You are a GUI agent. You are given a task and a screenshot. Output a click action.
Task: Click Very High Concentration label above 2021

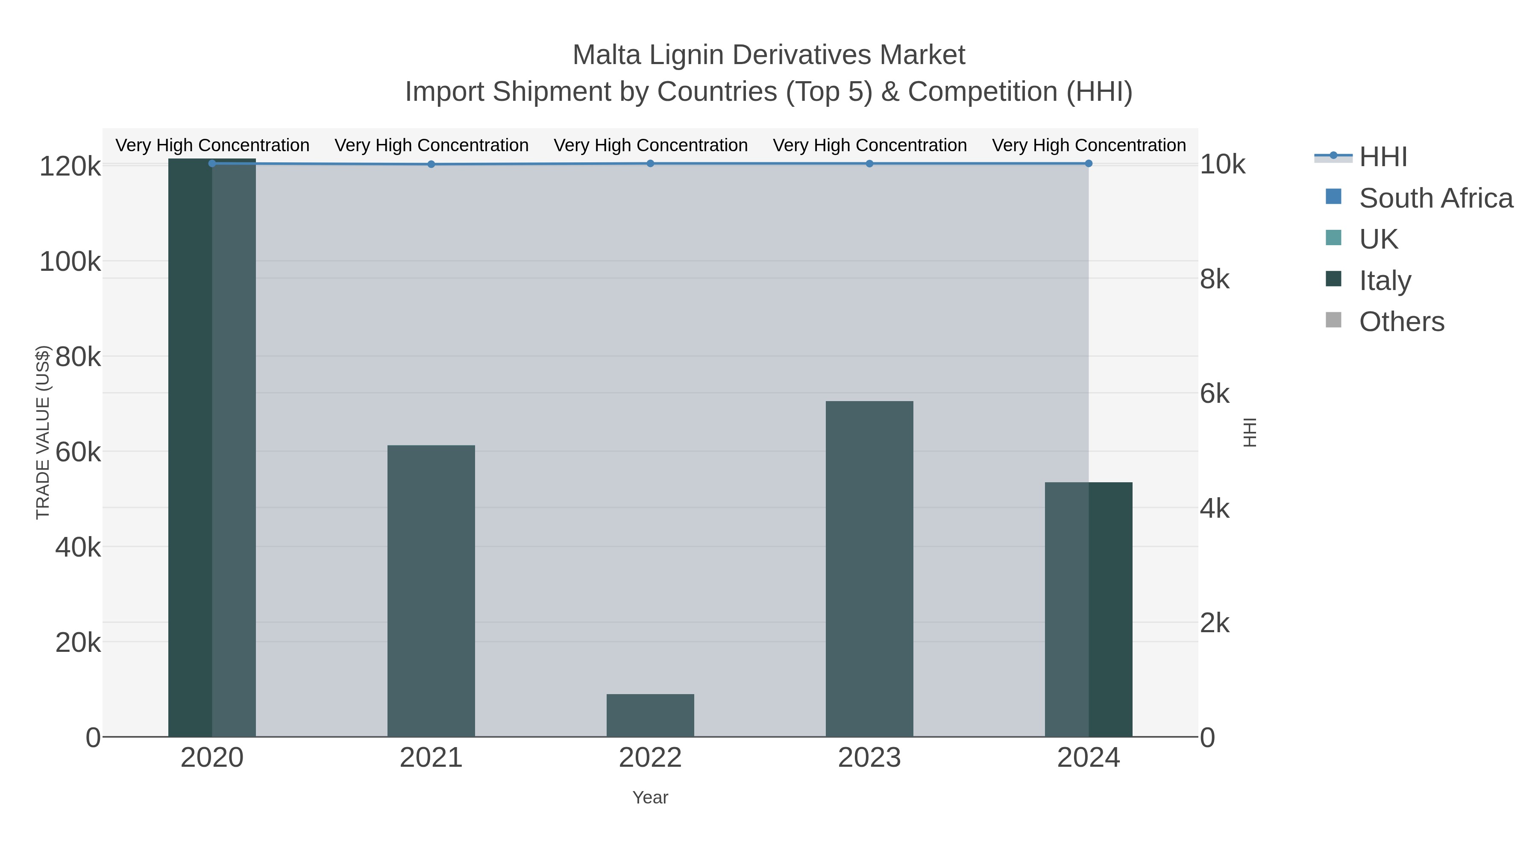coord(431,145)
